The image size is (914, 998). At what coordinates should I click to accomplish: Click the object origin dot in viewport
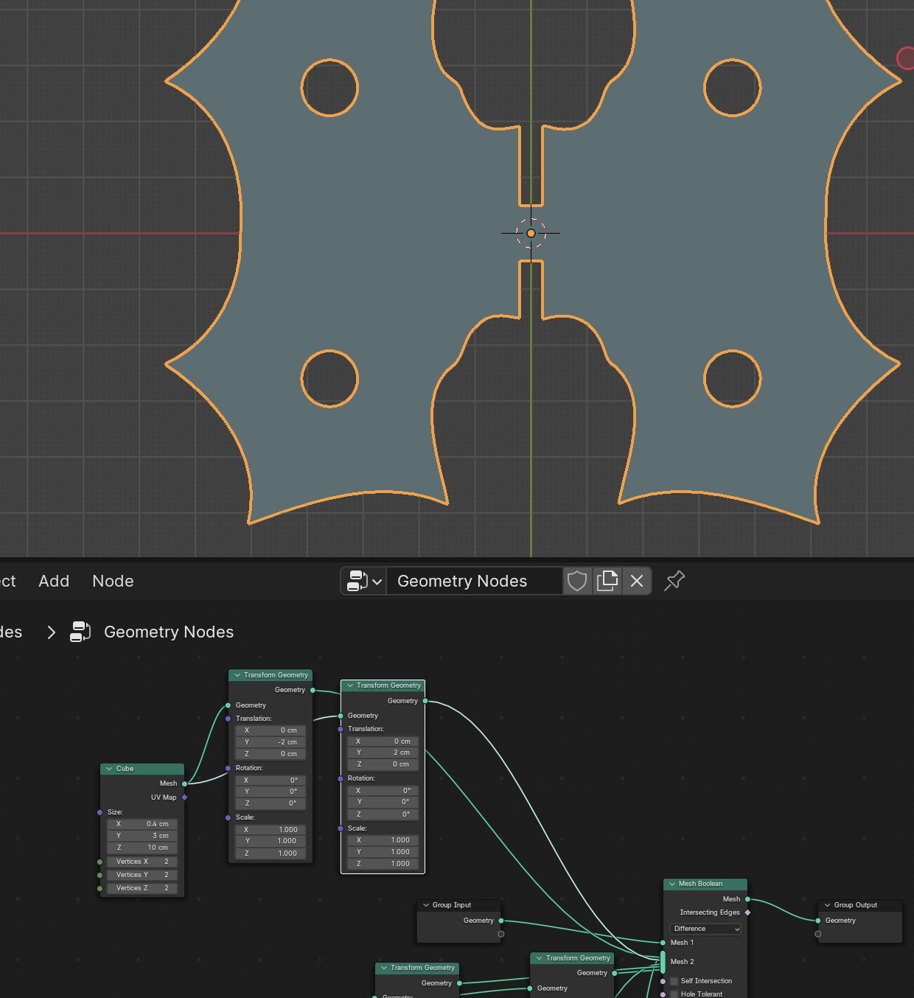pos(531,233)
